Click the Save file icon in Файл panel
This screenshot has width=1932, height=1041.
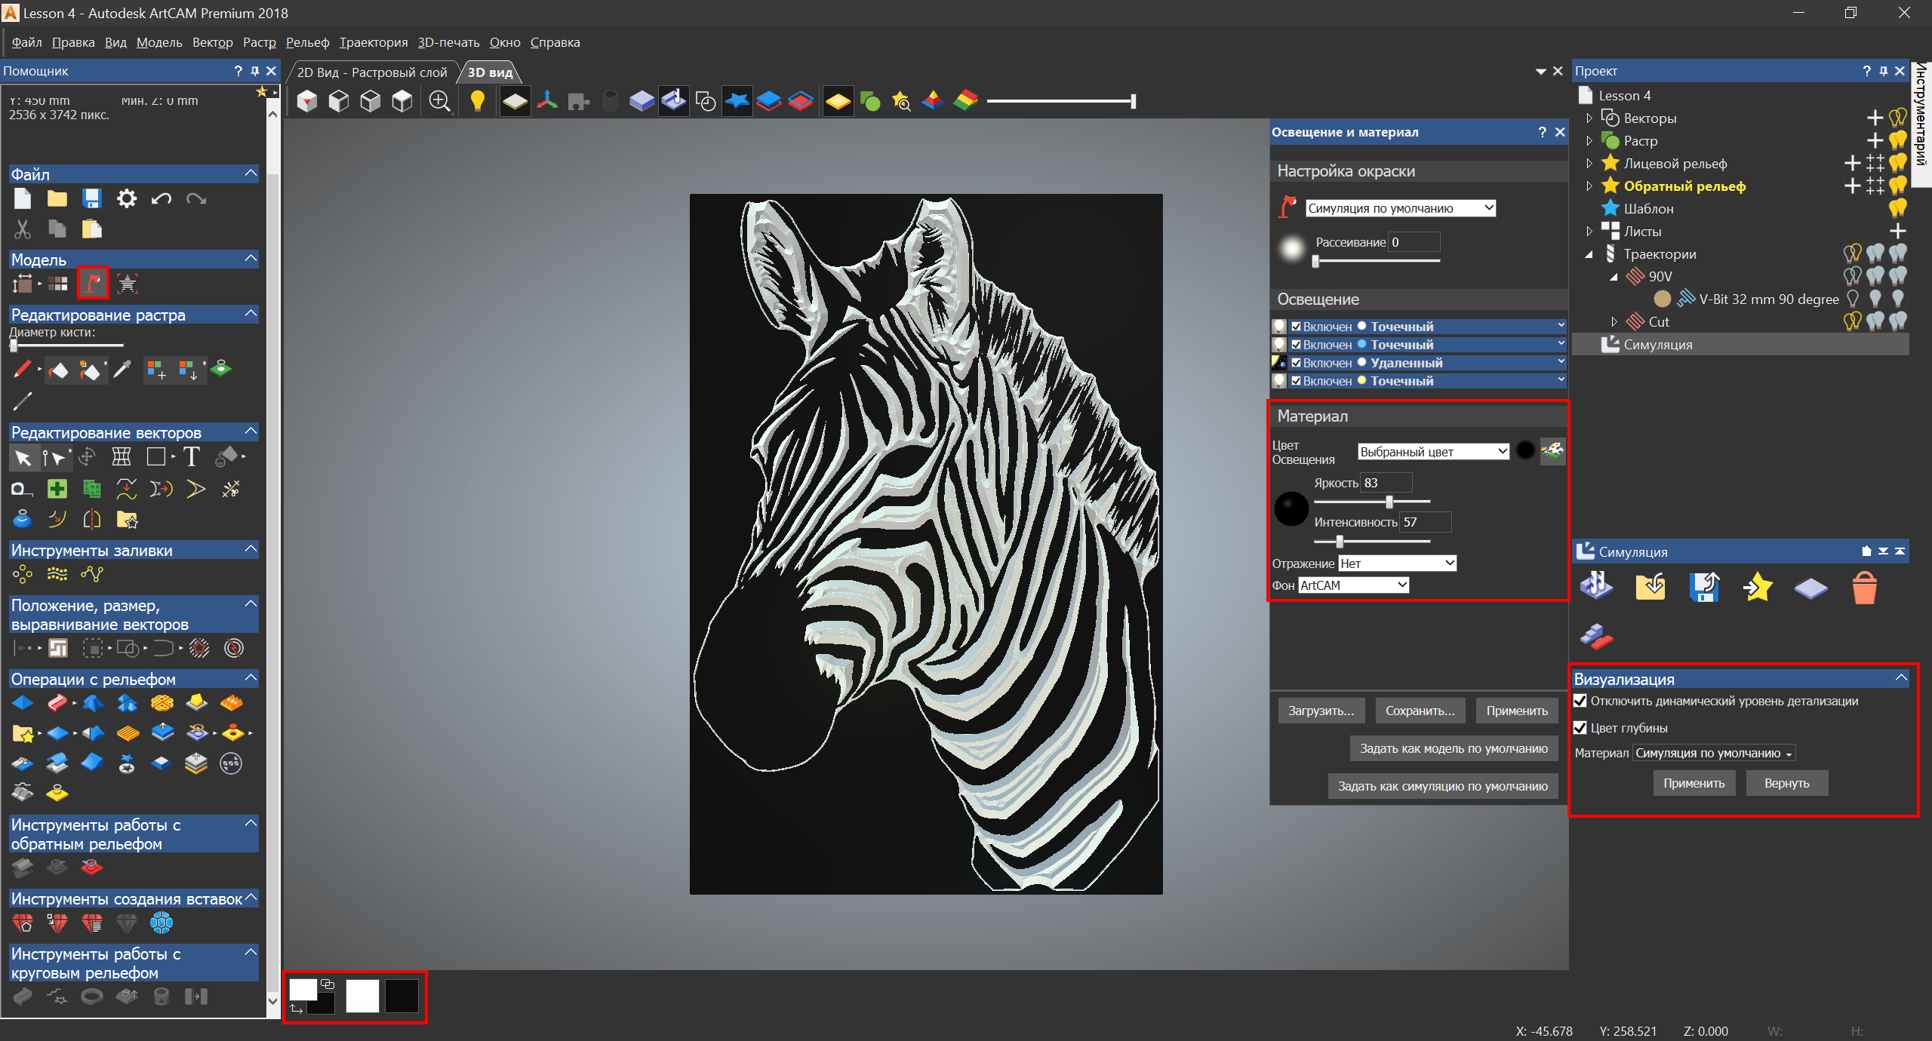[92, 198]
